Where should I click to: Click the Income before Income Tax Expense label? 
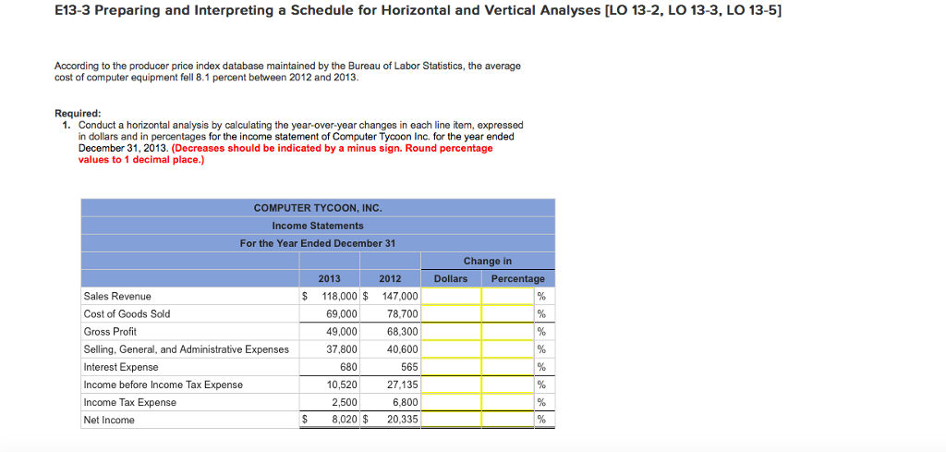click(164, 385)
